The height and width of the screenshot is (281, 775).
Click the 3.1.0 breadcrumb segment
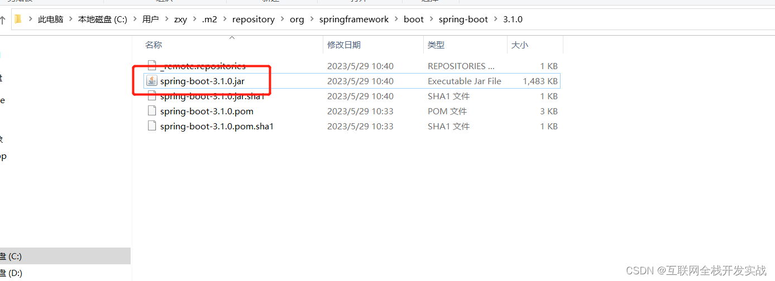click(x=513, y=20)
